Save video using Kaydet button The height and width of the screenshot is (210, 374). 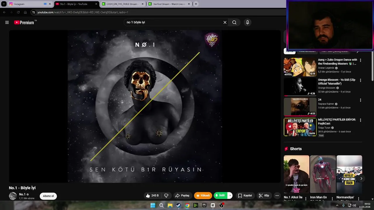pos(245,196)
